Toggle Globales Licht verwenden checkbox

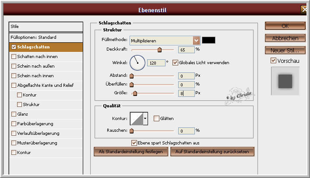175,63
